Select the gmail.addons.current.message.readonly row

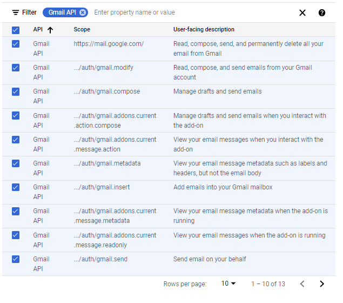click(16, 235)
